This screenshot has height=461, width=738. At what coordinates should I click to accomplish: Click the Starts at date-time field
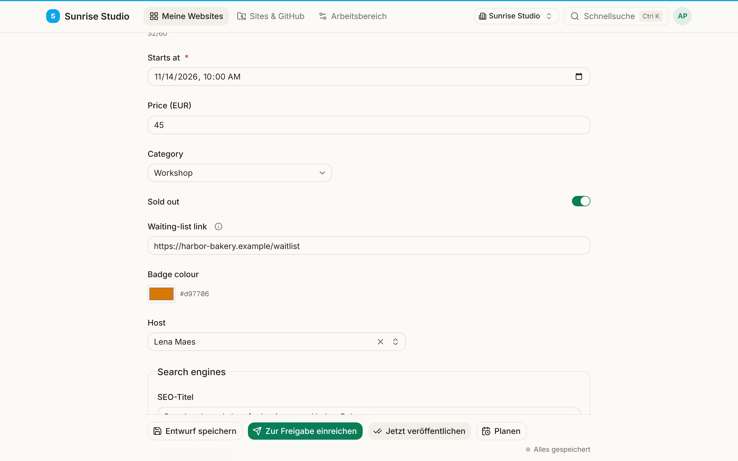coord(369,77)
